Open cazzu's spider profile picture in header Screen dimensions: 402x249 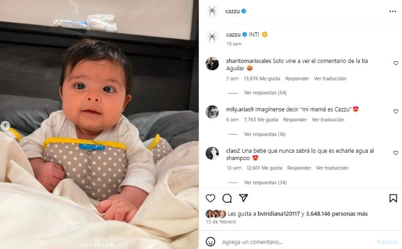[x=212, y=12]
